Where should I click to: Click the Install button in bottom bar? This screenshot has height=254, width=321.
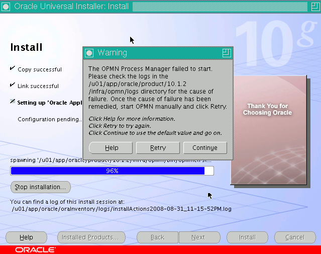[x=247, y=237]
